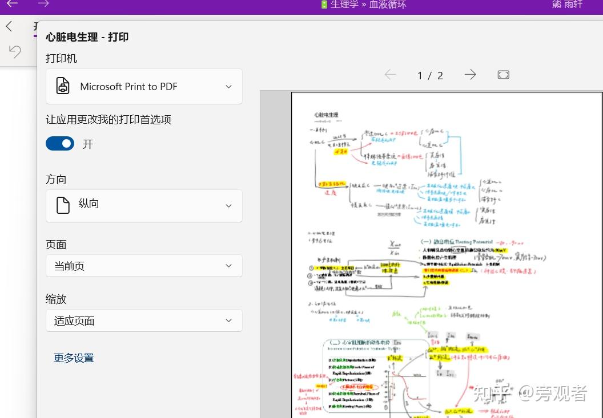
Task: Click the portrait page icon in the orientation selector
Action: tap(63, 205)
